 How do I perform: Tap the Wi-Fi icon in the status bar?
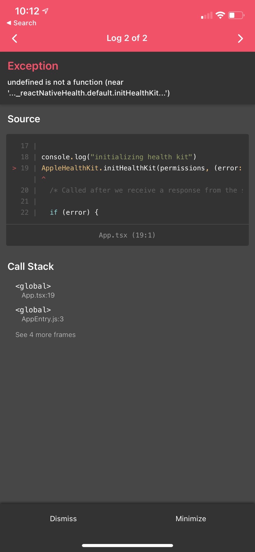pos(221,15)
